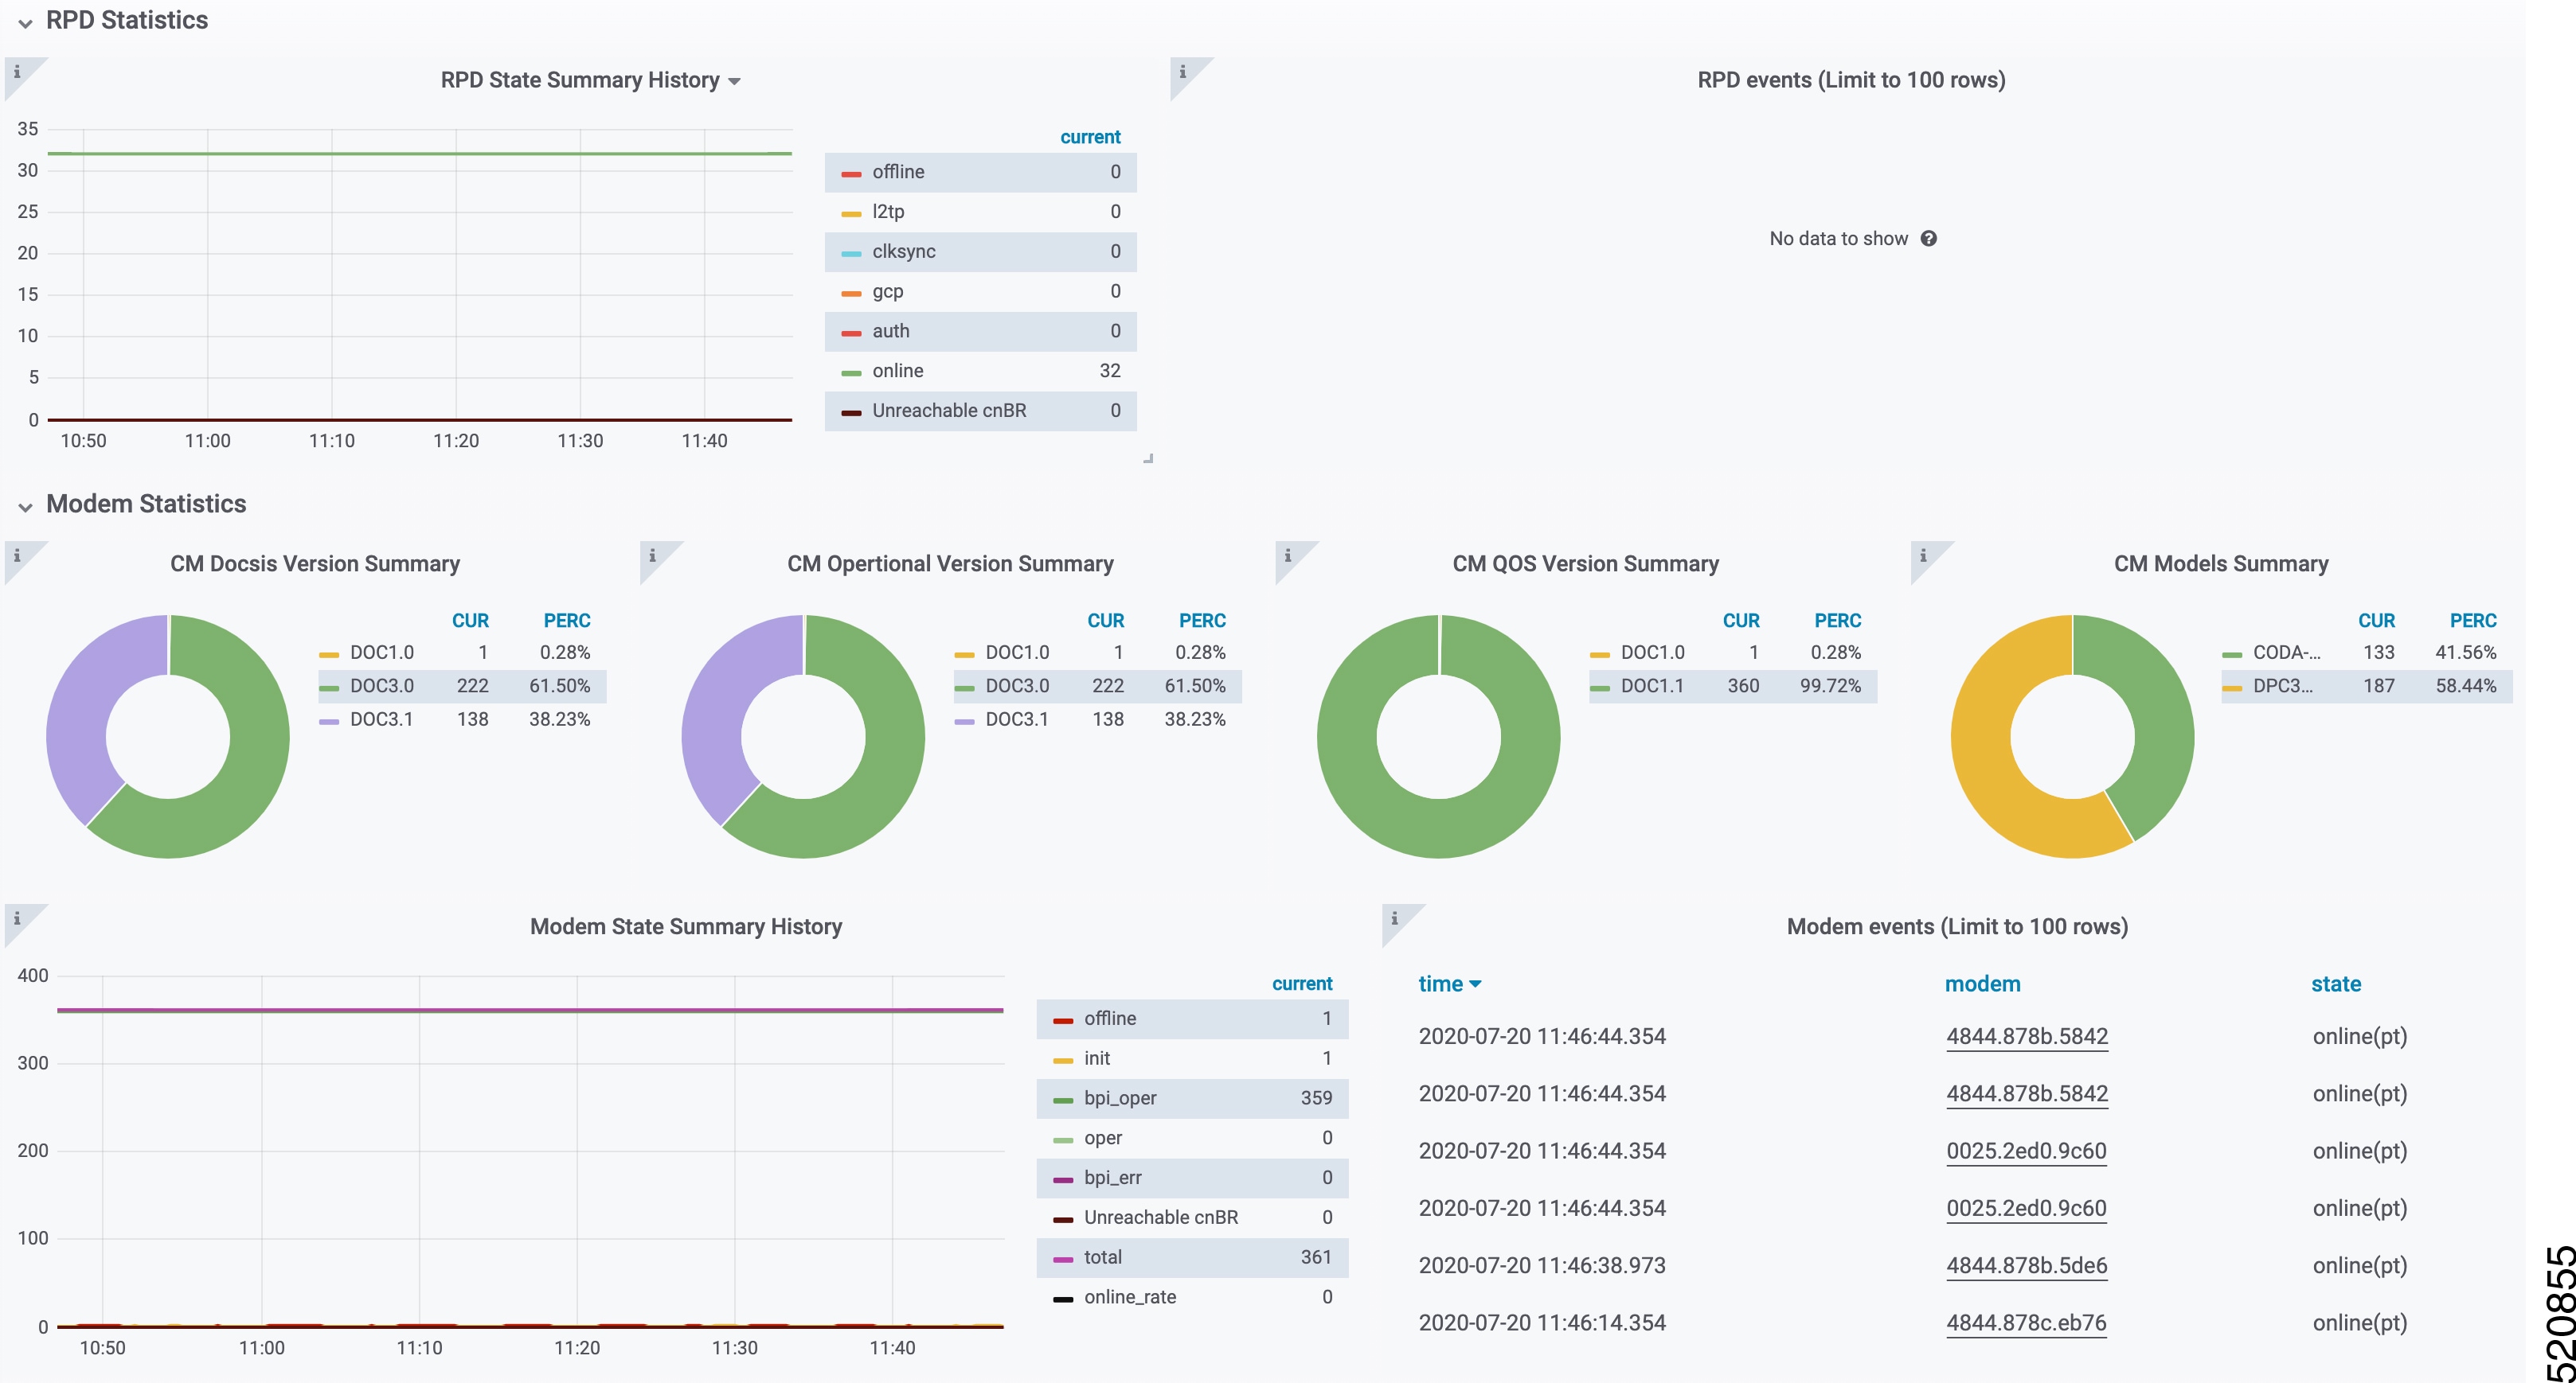The height and width of the screenshot is (1383, 2576).
Task: Open modem link 4844.878b.5842 in first row
Action: [2026, 1036]
